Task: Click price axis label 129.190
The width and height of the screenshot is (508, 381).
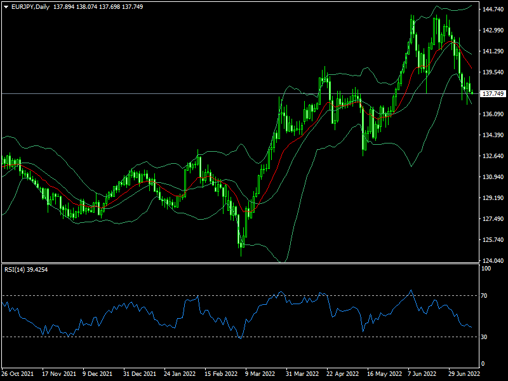Action: tap(493, 197)
